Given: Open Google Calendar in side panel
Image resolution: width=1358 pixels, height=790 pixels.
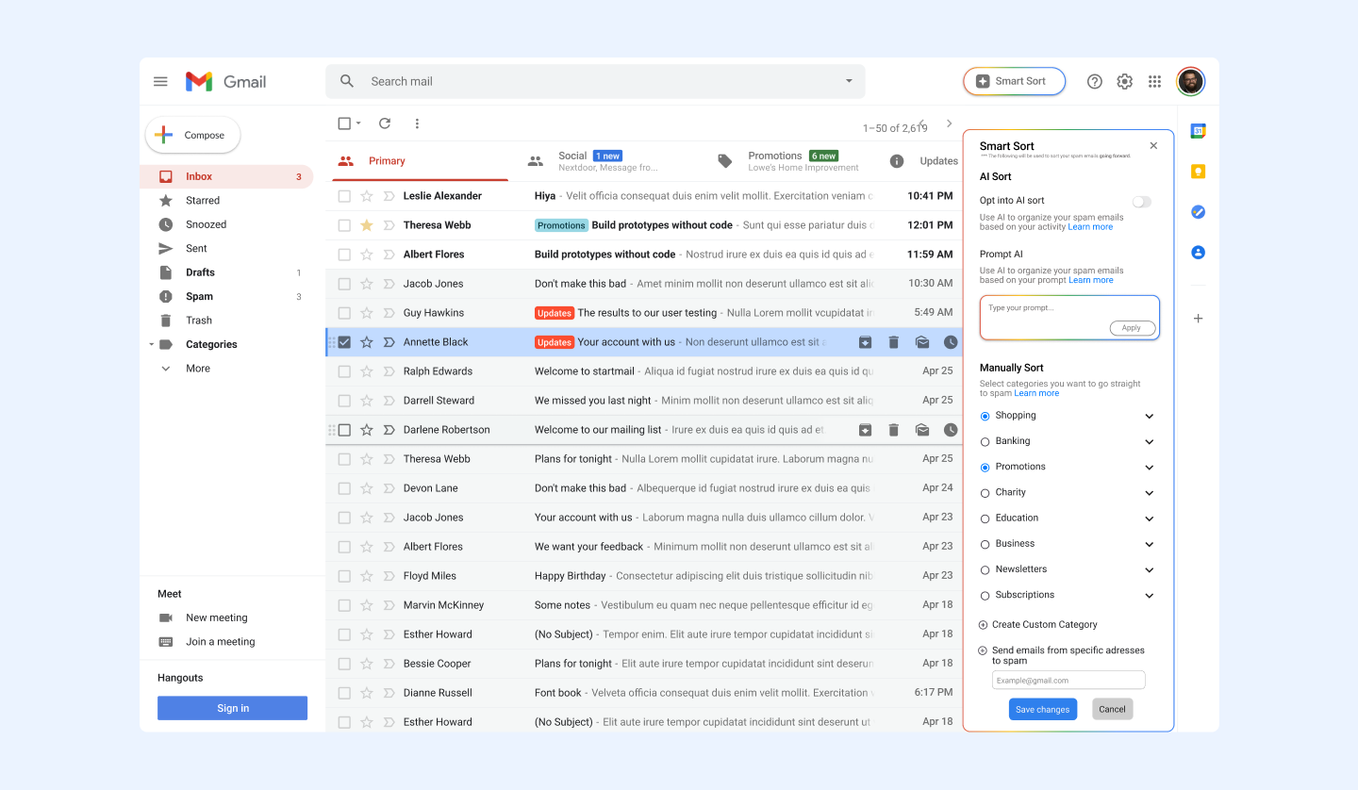Looking at the screenshot, I should 1198,131.
